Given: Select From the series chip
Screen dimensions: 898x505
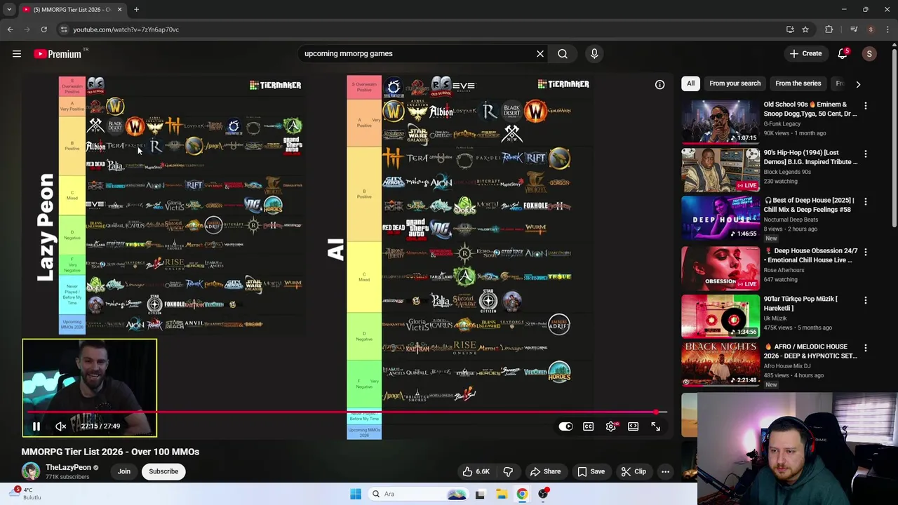Looking at the screenshot, I should tap(798, 83).
